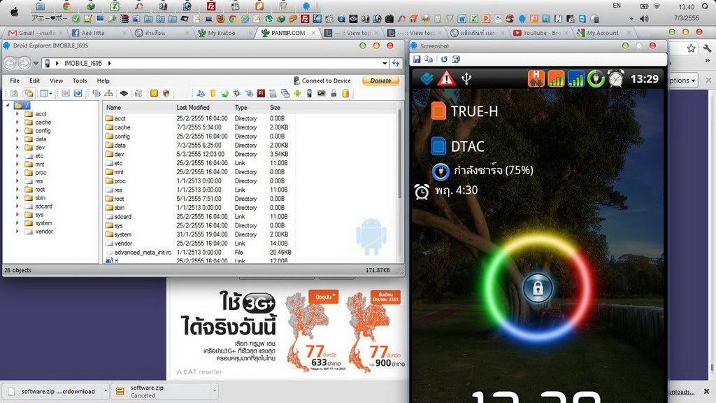Image resolution: width=716 pixels, height=403 pixels.
Task: Expand the data folder in tree
Action: 17,139
